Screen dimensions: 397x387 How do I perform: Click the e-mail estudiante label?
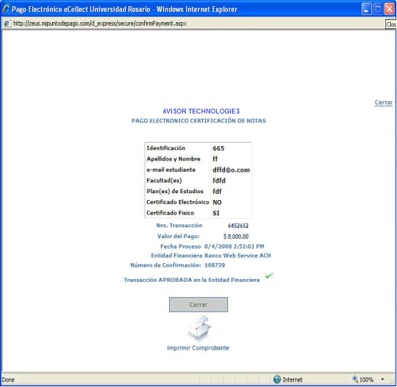[x=171, y=170]
